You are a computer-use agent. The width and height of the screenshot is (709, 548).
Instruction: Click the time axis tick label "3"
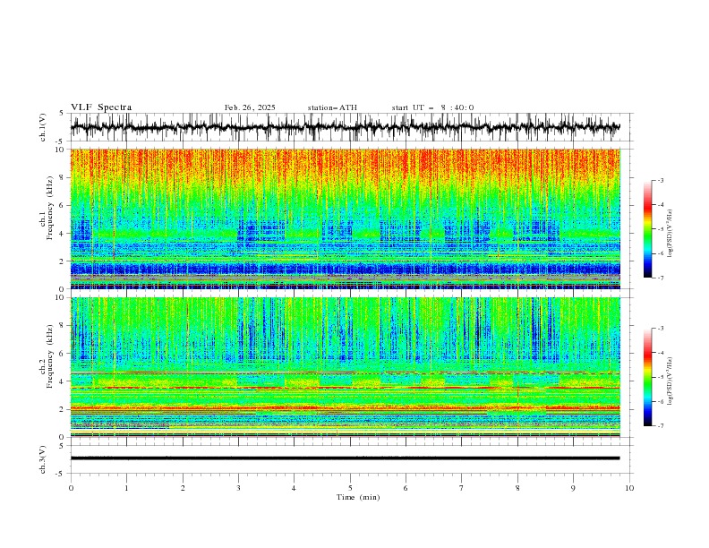(238, 488)
